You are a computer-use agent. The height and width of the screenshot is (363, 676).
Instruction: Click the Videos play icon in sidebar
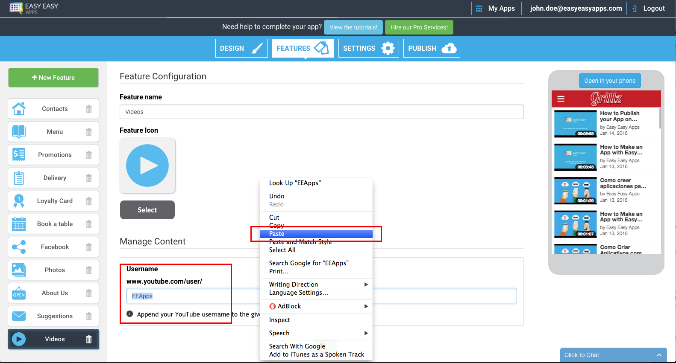19,339
